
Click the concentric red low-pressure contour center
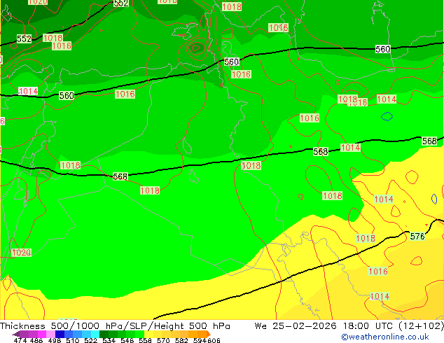[195, 48]
